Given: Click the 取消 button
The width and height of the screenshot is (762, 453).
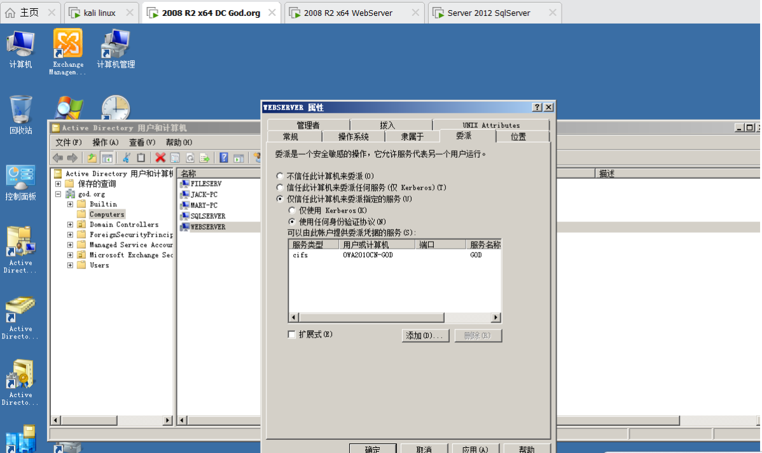Looking at the screenshot, I should [x=424, y=449].
